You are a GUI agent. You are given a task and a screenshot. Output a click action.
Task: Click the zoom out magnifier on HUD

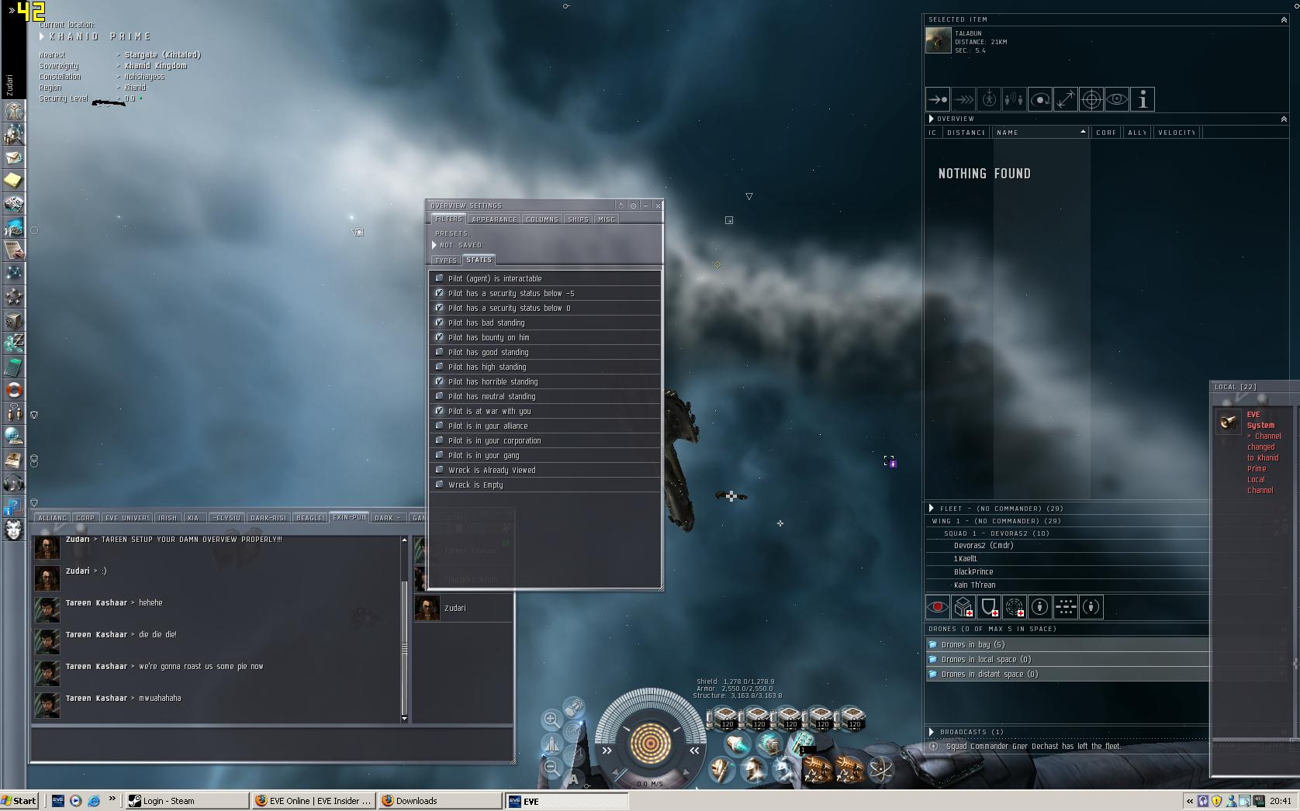[551, 768]
